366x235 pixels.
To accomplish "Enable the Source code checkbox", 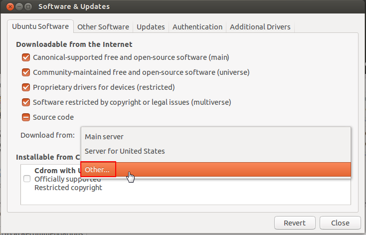I will point(26,118).
